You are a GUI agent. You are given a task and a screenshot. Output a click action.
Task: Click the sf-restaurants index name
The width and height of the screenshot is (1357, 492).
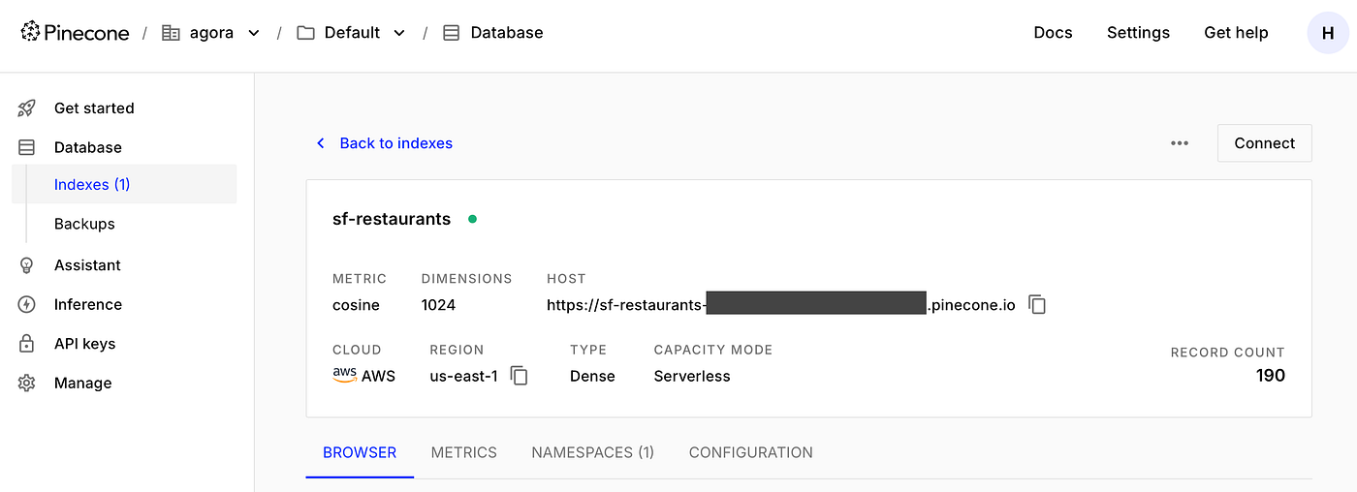(392, 219)
